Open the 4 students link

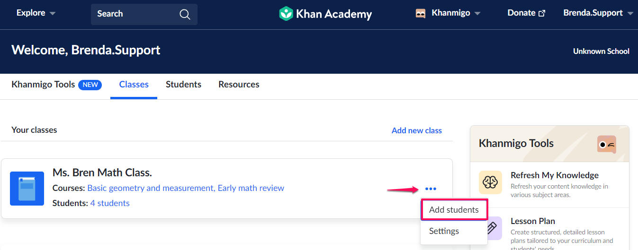pos(110,203)
